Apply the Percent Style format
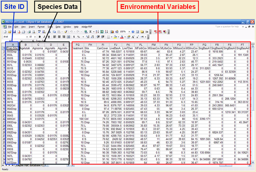 78,36
